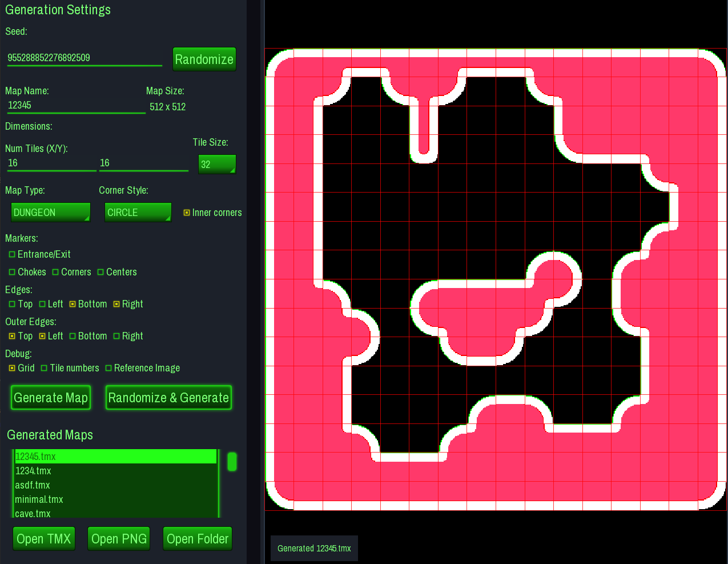
Task: Disable the Outer Edges Left checkbox
Action: click(x=42, y=336)
